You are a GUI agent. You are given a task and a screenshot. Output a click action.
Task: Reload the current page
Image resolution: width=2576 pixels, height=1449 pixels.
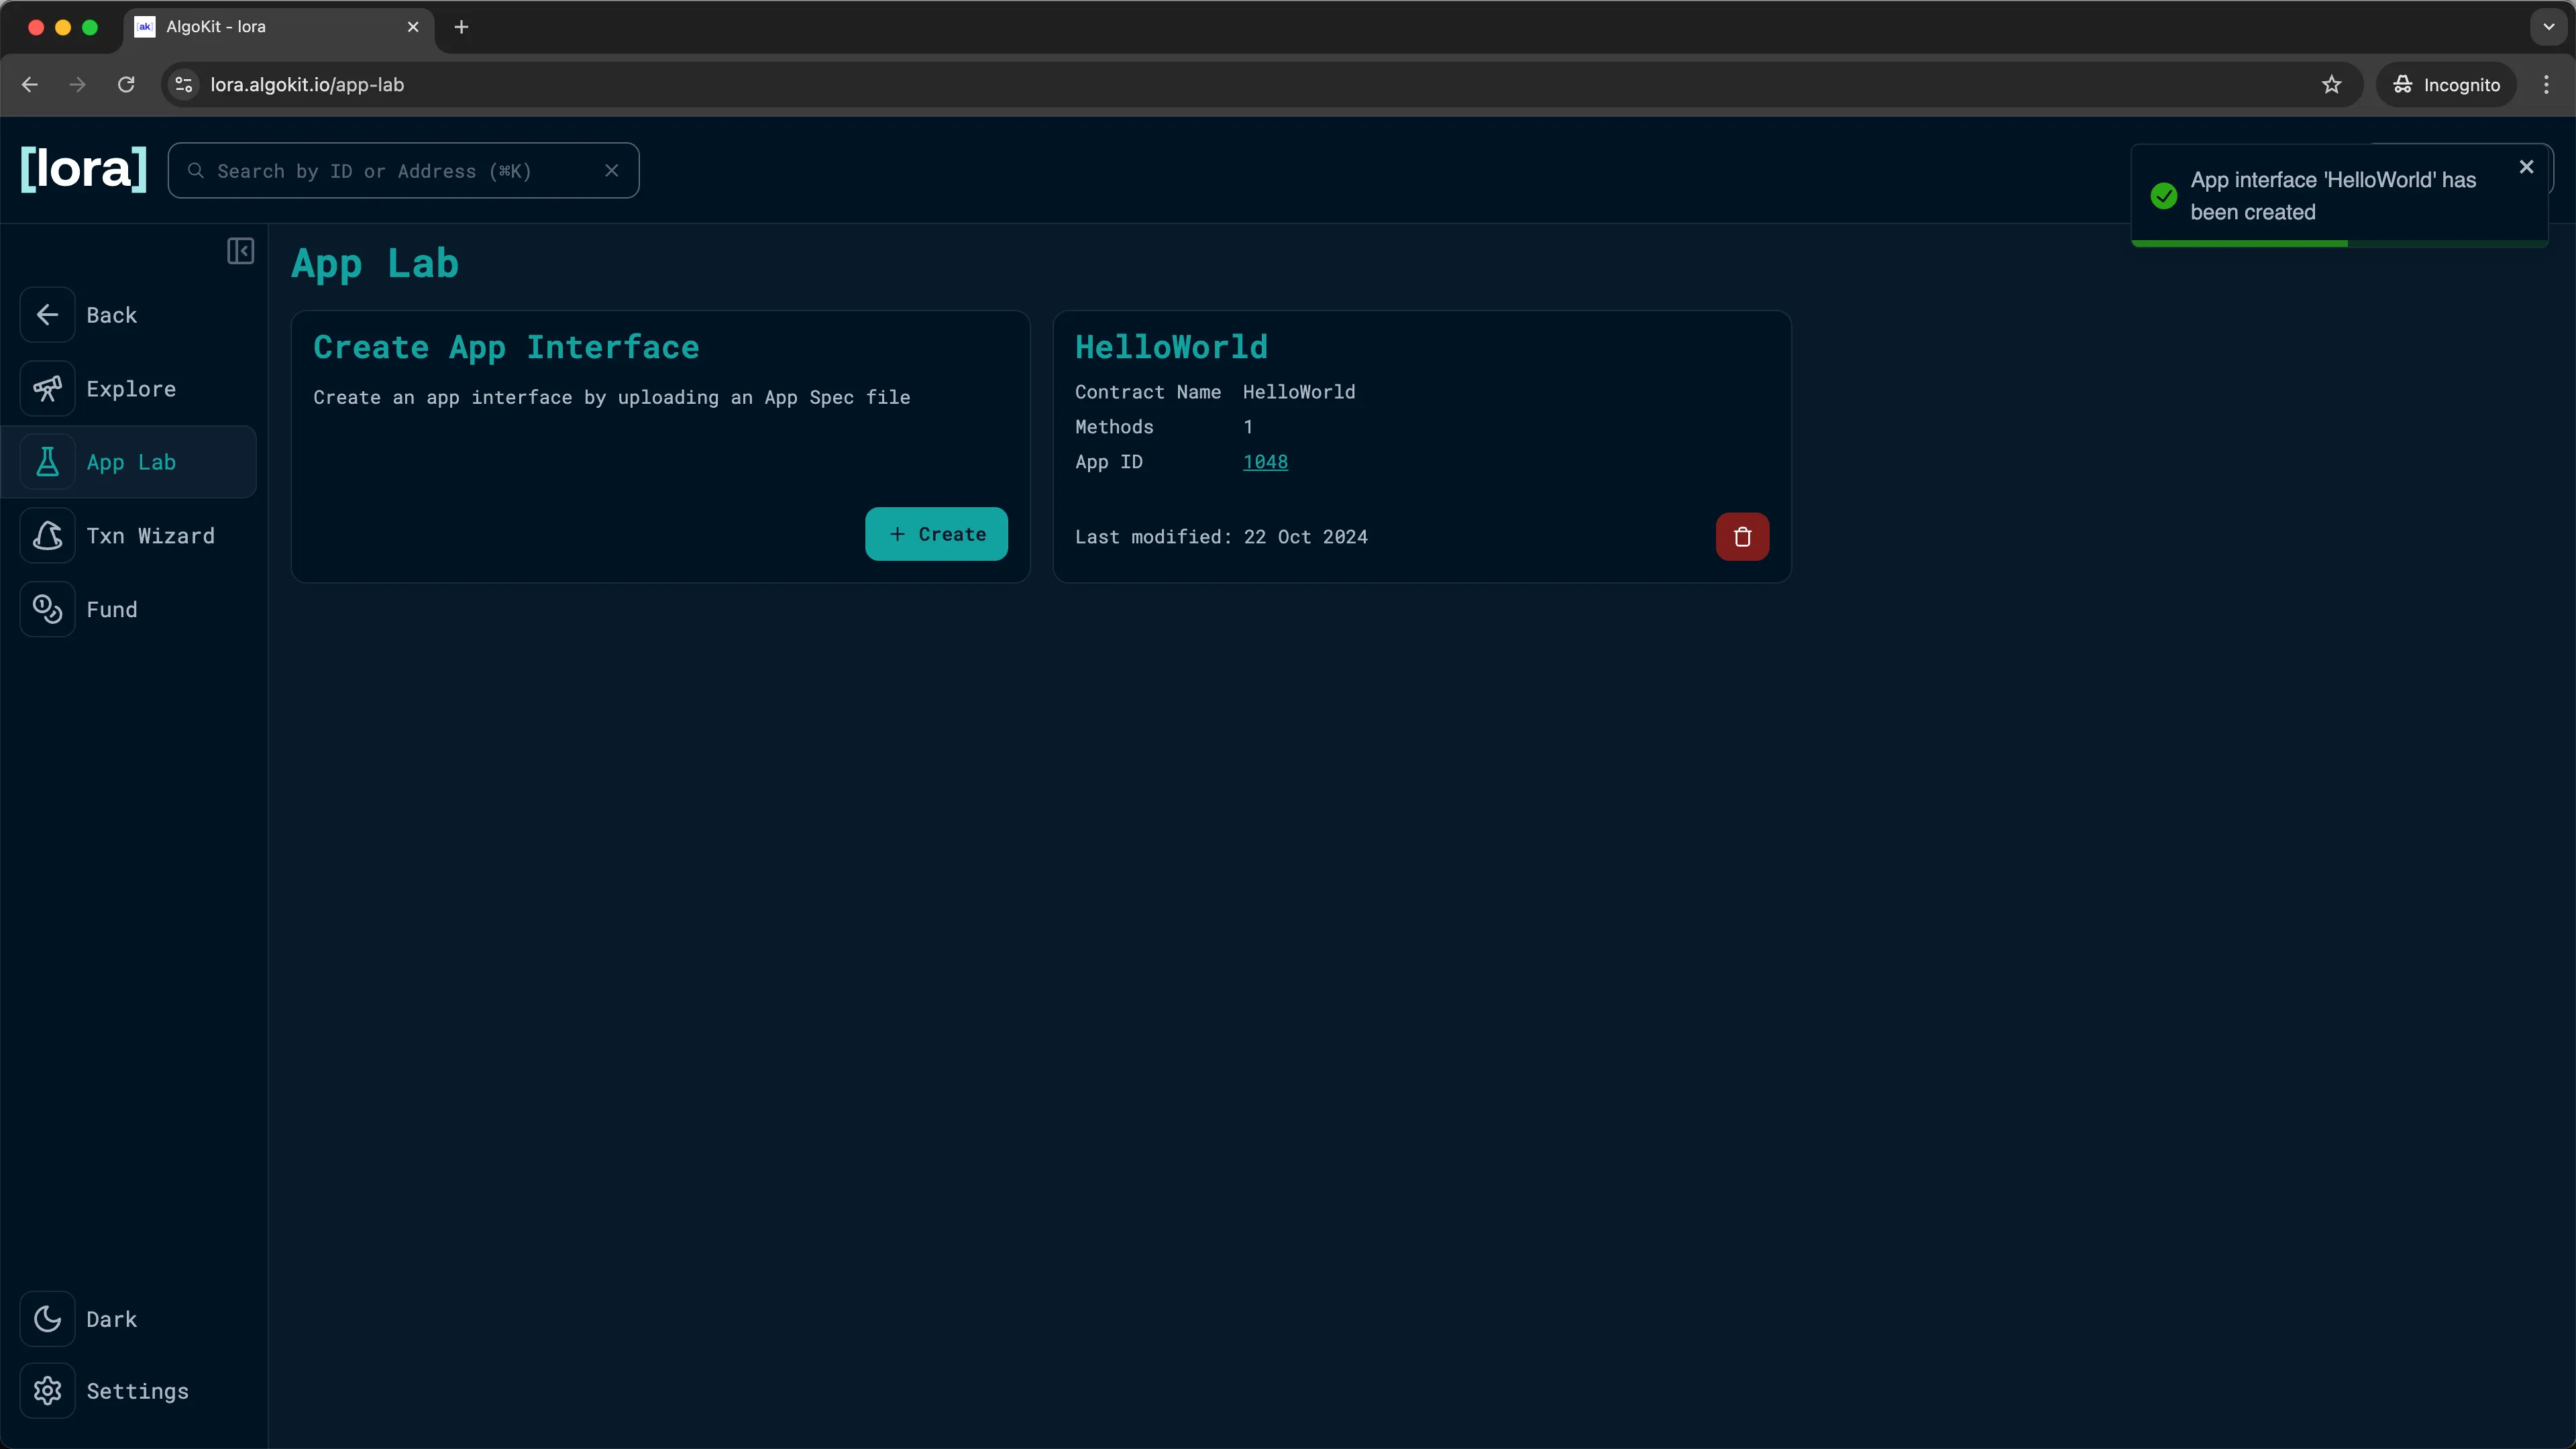[x=126, y=84]
